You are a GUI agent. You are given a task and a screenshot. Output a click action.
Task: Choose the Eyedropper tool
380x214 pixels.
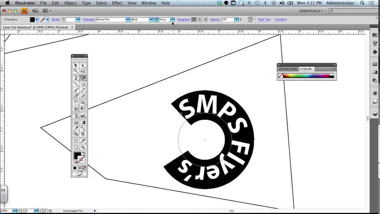[76, 128]
